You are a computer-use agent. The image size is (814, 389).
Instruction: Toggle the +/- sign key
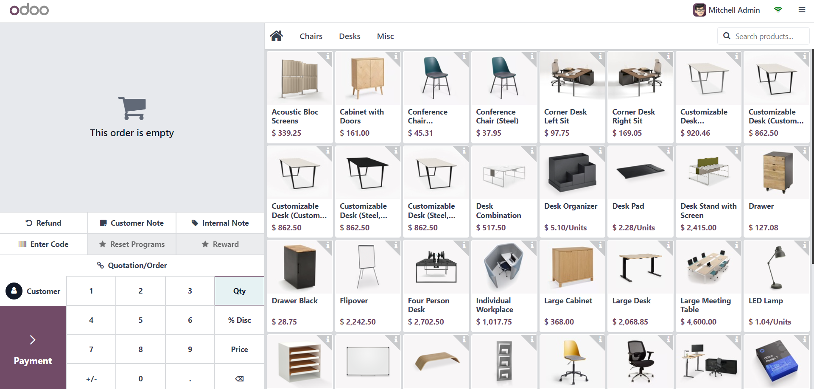[x=91, y=378]
